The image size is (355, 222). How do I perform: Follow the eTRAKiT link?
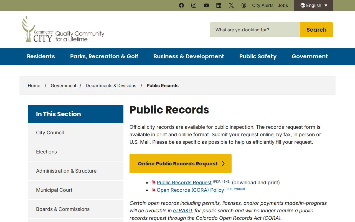(x=183, y=211)
